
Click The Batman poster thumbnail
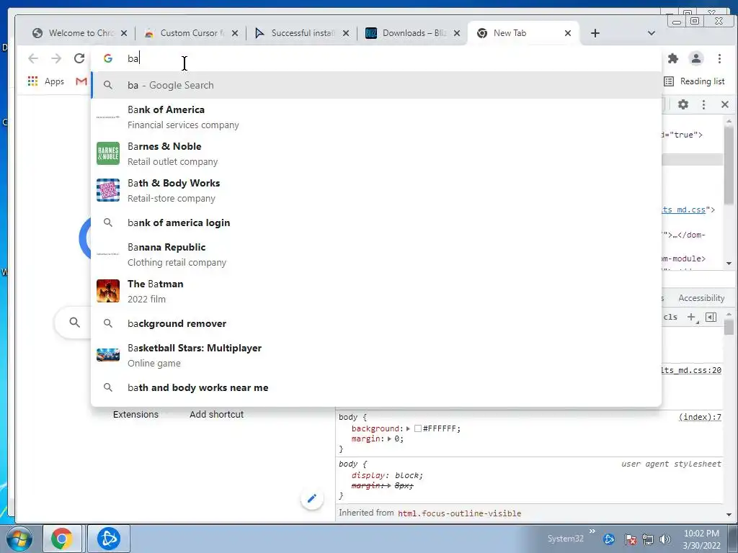click(108, 291)
